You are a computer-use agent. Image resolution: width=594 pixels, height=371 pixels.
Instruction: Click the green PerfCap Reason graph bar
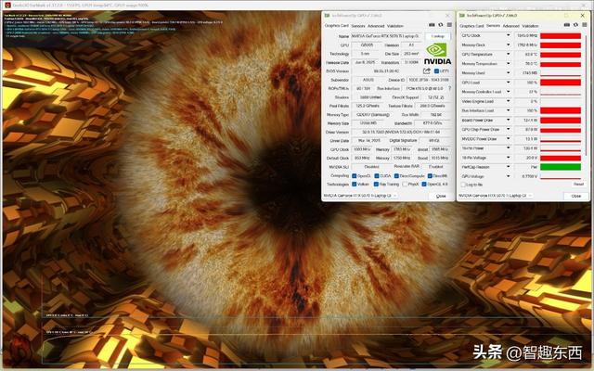tap(561, 167)
